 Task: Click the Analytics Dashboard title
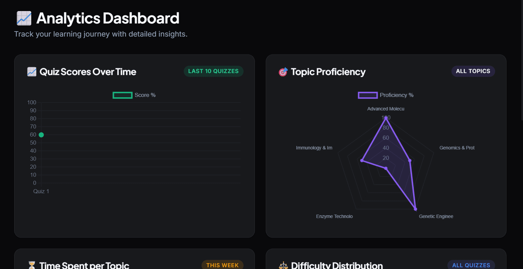coord(107,18)
